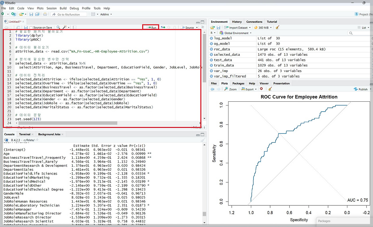Switch to the History tab
Screen dimensions: 373x227
click(x=237, y=22)
